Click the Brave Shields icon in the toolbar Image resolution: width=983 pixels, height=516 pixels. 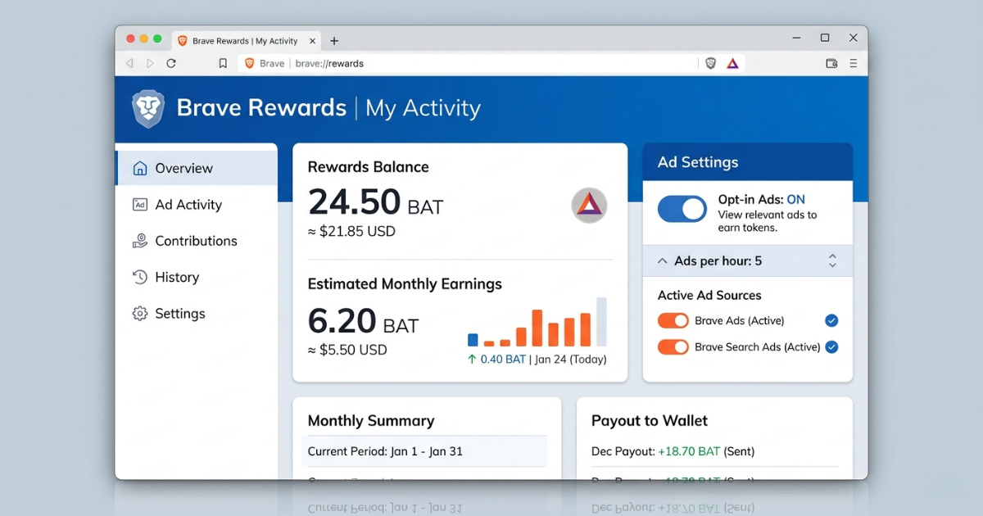pos(709,62)
